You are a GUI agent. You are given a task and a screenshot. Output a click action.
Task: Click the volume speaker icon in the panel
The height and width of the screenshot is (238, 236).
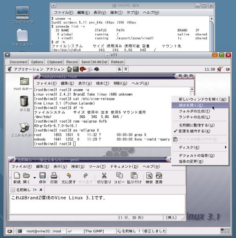220,69
